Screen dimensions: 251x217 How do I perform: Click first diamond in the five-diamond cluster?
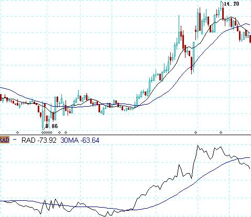point(42,133)
